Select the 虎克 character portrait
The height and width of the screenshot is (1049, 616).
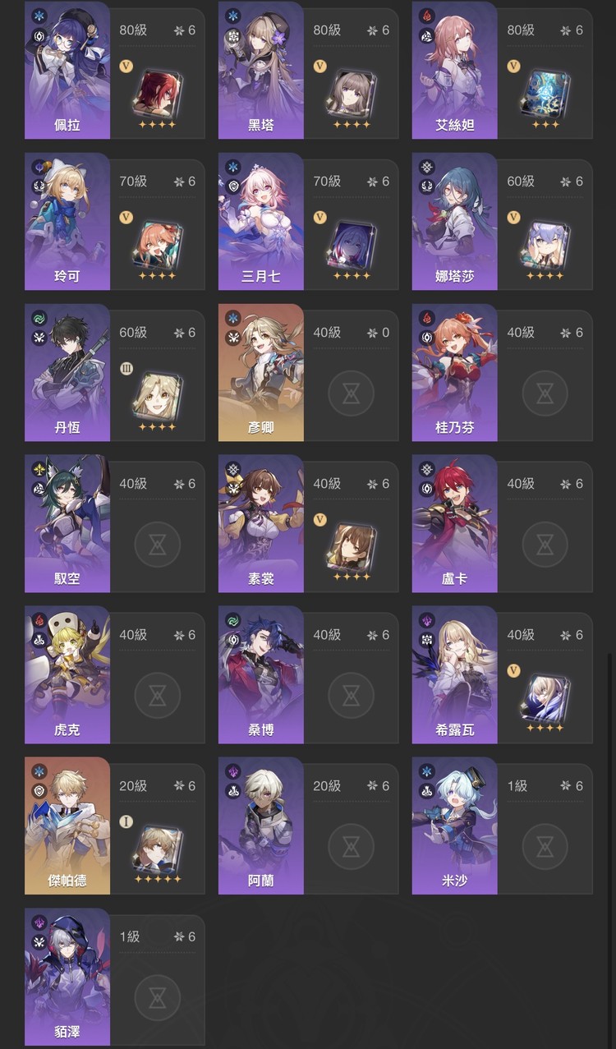[67, 674]
